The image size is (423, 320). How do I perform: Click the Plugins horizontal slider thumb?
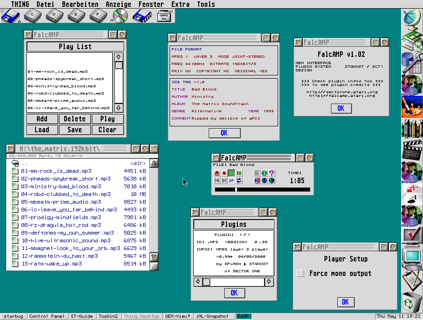206,282
